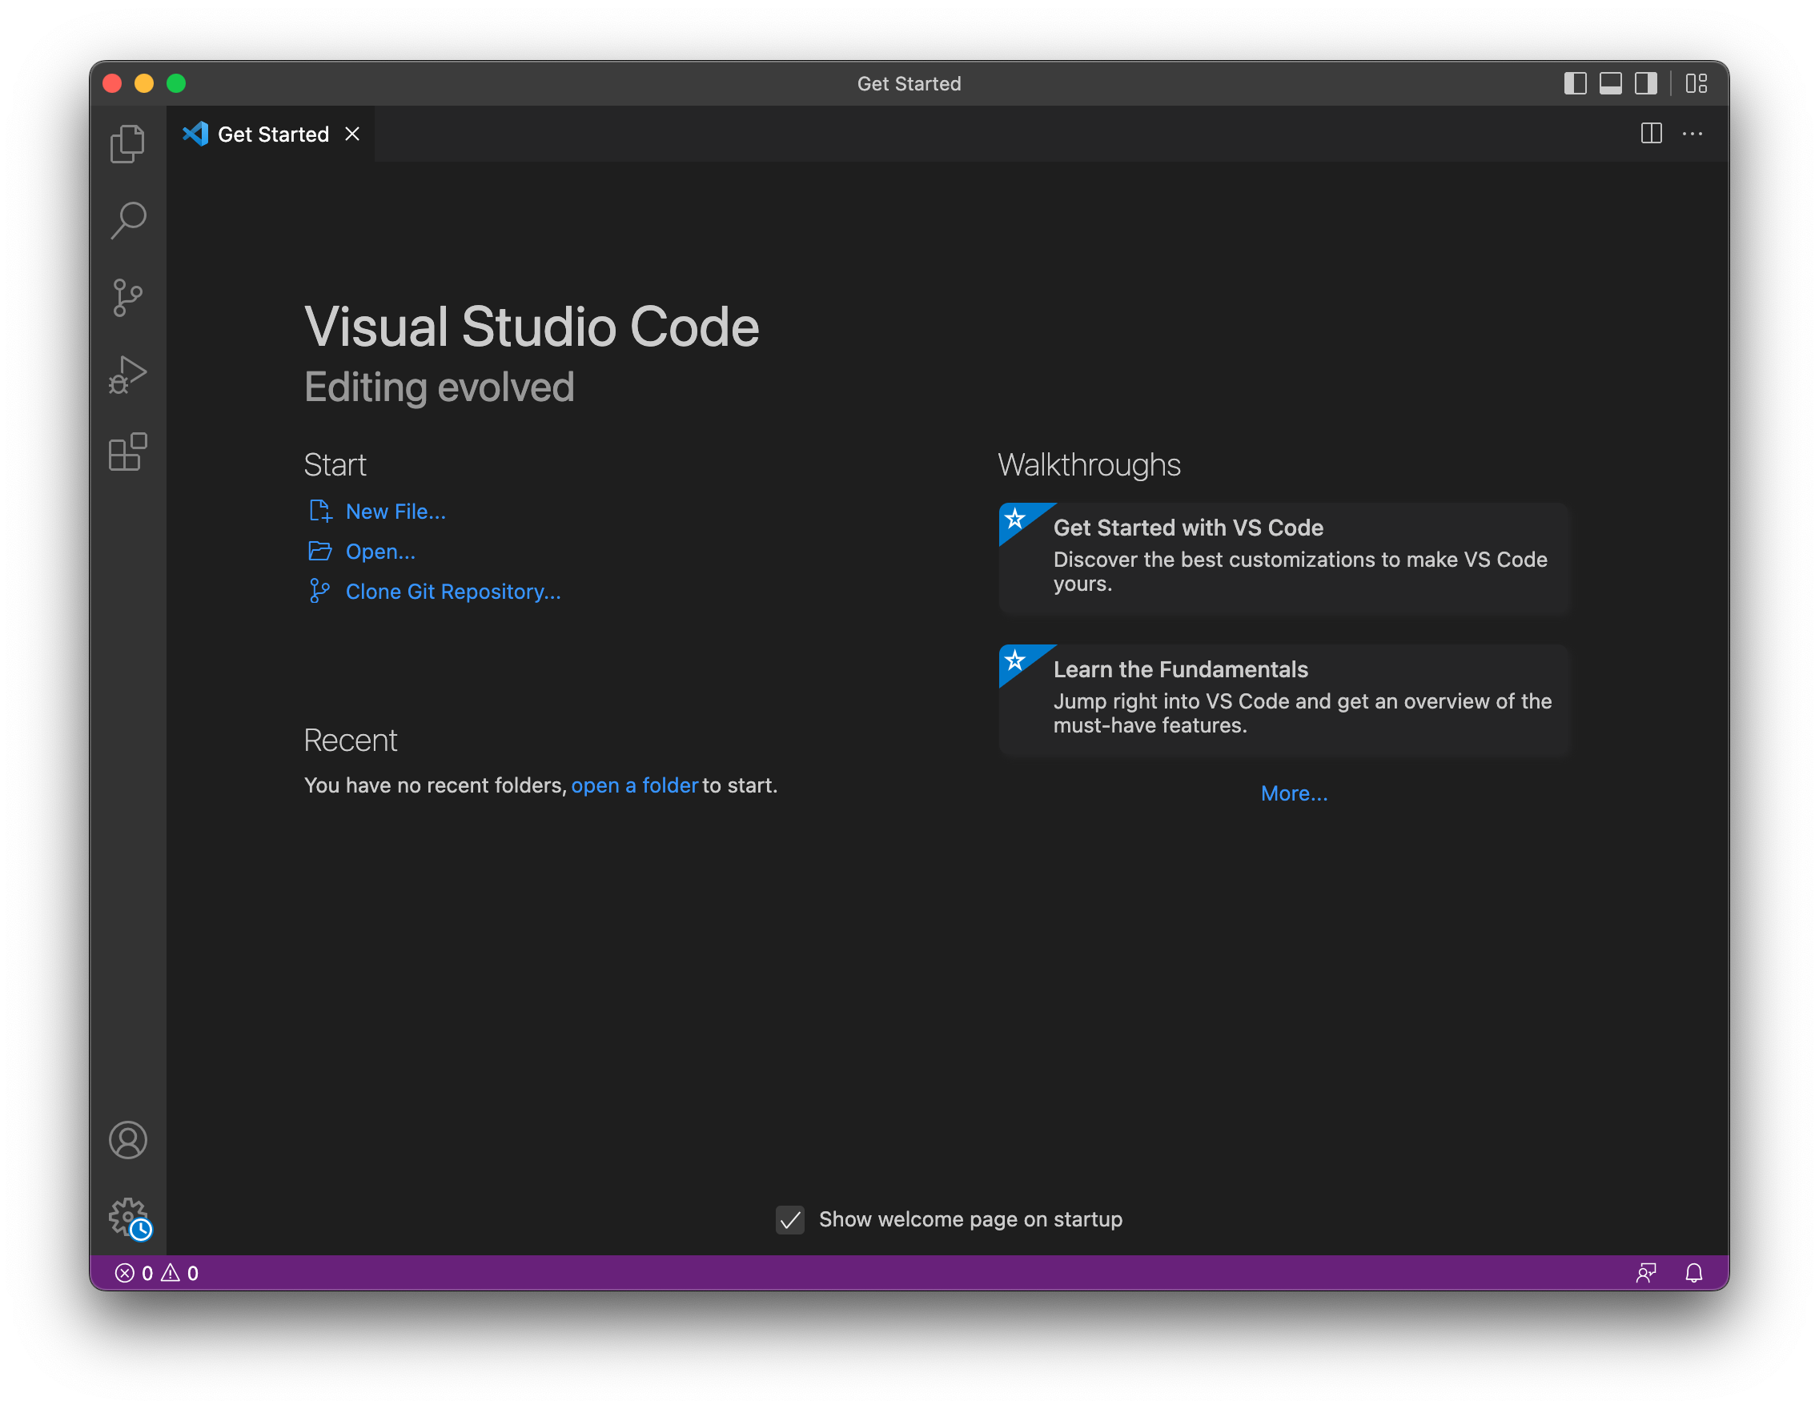1819x1409 pixels.
Task: Expand More... walkthroughs link
Action: point(1294,793)
